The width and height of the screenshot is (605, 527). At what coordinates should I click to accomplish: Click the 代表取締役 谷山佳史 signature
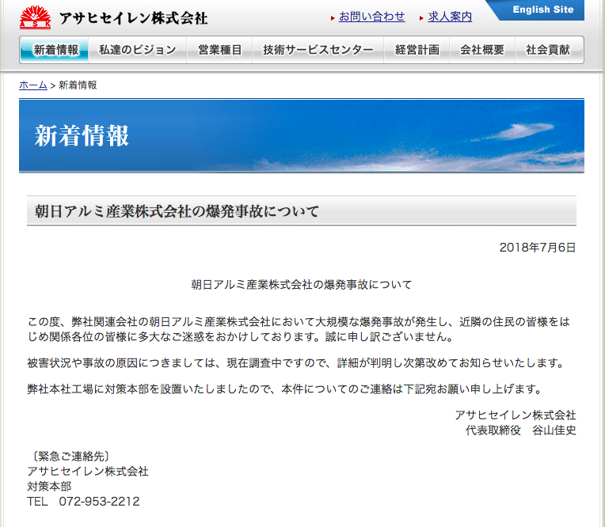point(521,430)
